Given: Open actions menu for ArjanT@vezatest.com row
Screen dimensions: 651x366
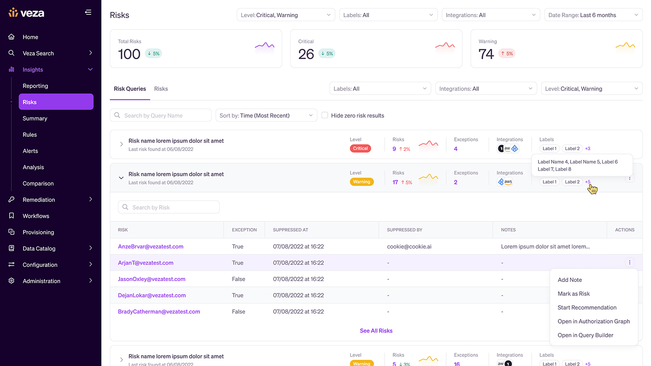Looking at the screenshot, I should pyautogui.click(x=630, y=263).
